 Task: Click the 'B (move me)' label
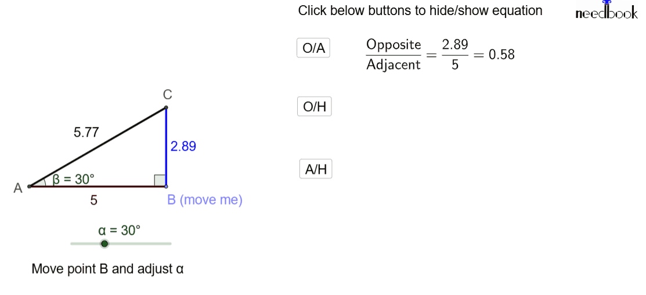tap(205, 200)
